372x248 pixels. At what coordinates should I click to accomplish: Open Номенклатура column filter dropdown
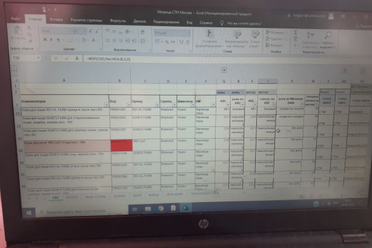(106, 105)
